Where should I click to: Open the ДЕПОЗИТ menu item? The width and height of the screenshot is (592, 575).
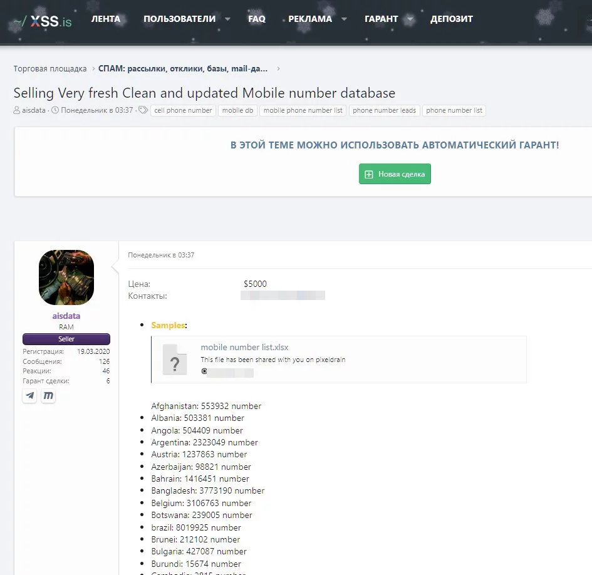point(451,19)
